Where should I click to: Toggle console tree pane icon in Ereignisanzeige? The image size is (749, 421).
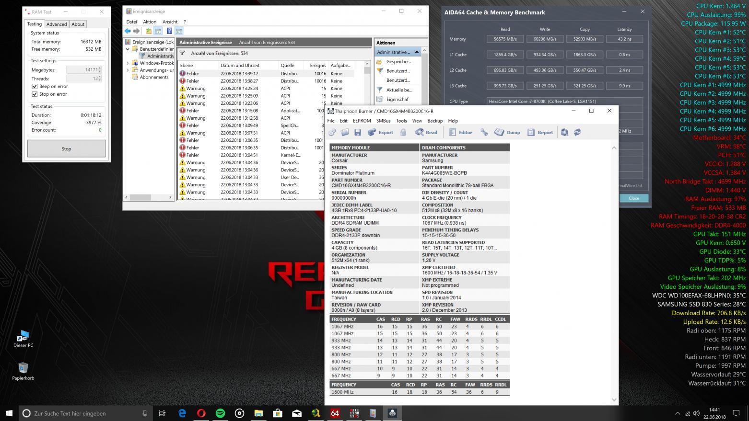(157, 31)
